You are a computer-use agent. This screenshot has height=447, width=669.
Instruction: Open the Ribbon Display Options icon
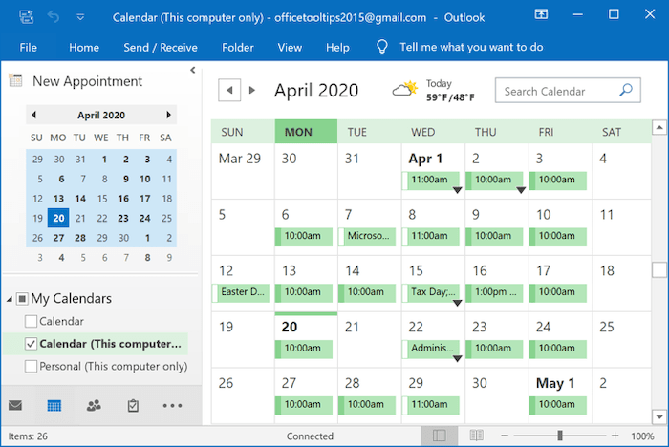[541, 14]
